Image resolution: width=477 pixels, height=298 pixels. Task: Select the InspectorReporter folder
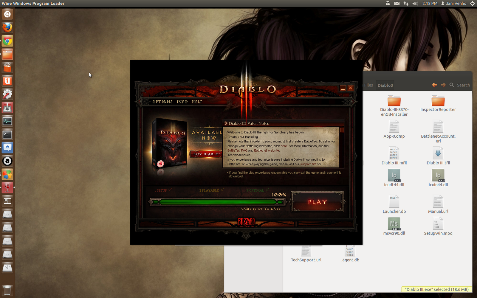[438, 104]
